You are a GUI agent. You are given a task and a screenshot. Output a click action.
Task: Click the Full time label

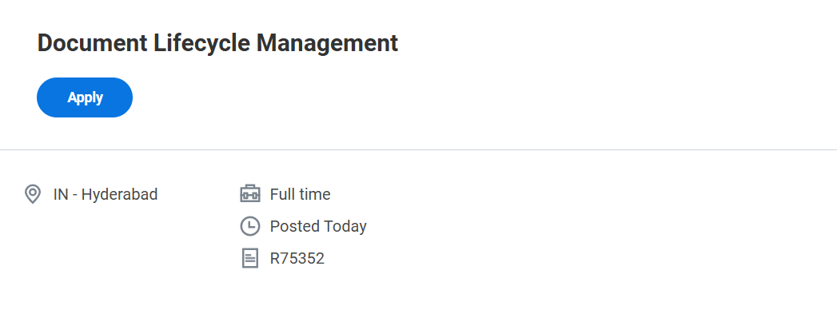[x=300, y=194]
